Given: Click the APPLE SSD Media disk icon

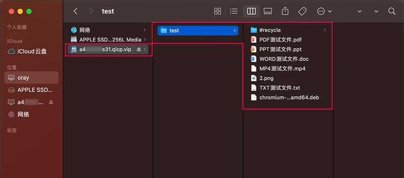Looking at the screenshot, I should click(x=74, y=39).
